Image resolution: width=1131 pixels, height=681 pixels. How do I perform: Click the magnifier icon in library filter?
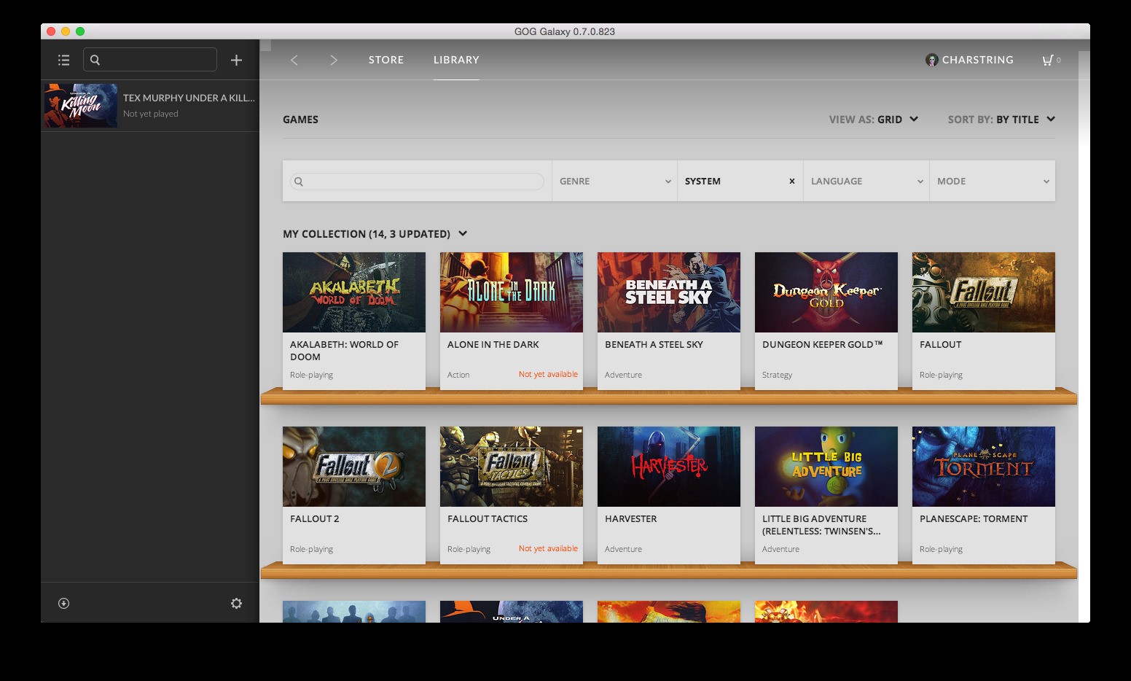click(299, 182)
